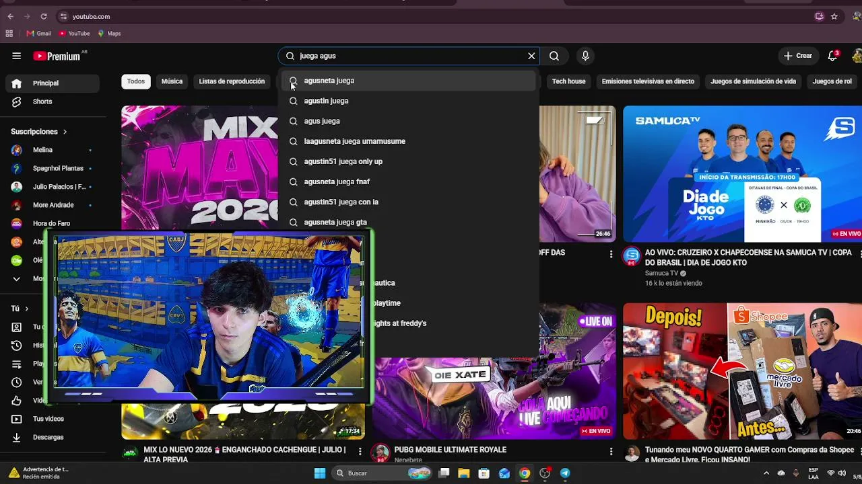Bookmark this page with the star icon

[x=834, y=16]
